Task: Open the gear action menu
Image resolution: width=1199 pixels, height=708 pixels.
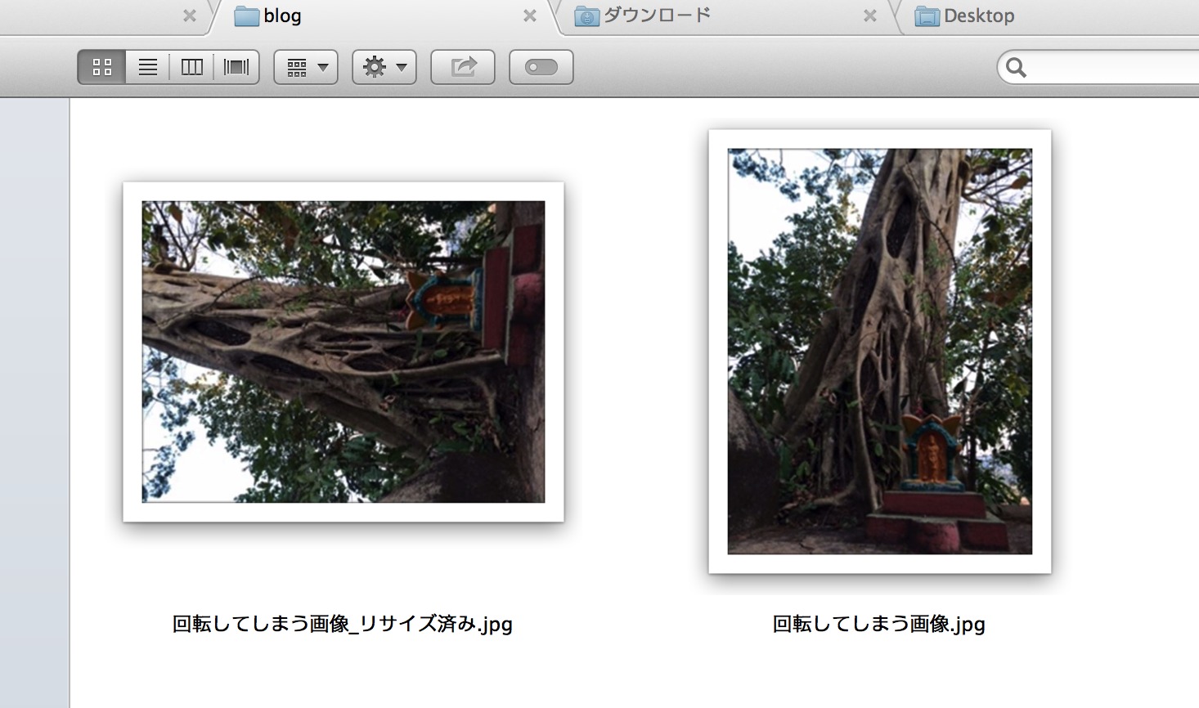Action: [x=384, y=67]
